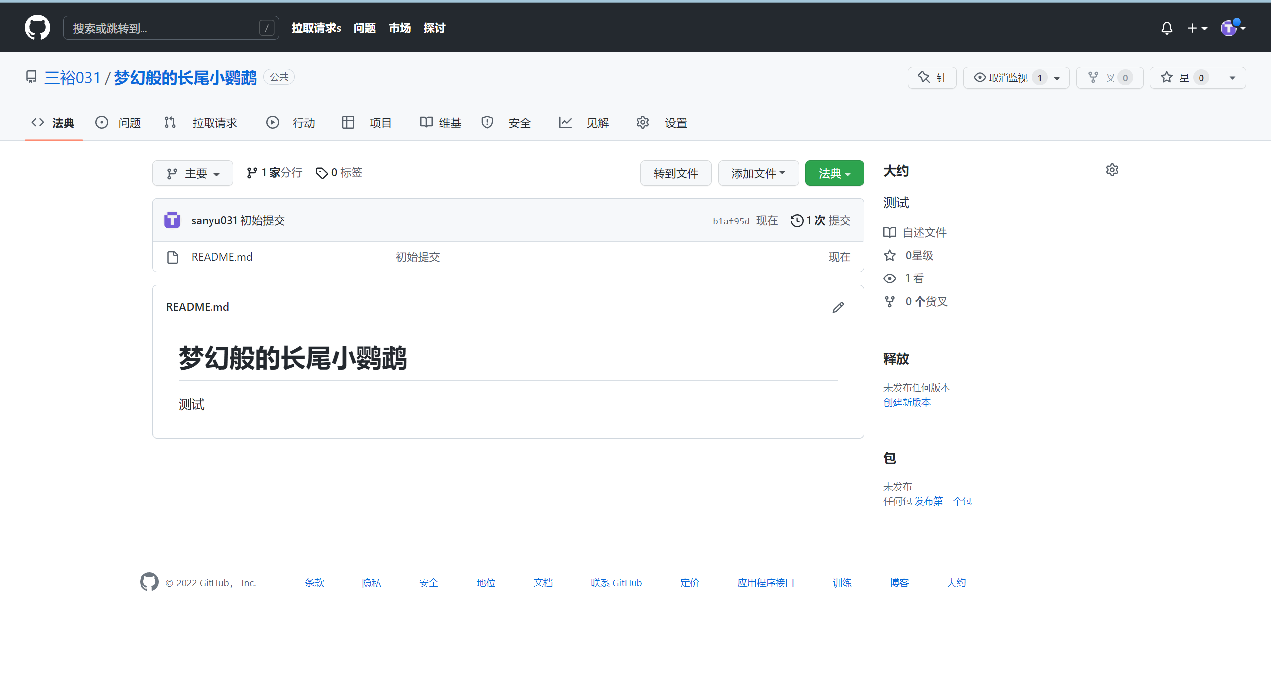Open the plus create-new menu

click(x=1197, y=28)
